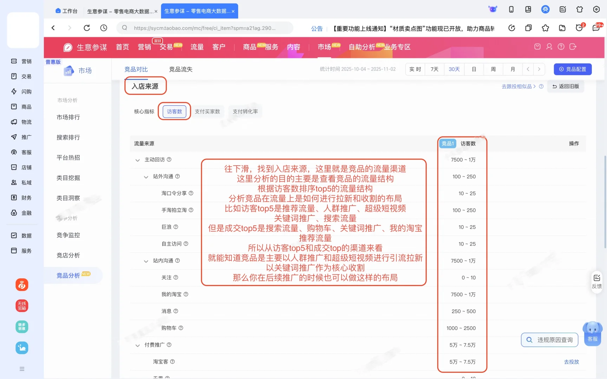This screenshot has width=607, height=379.
Task: Click the 返回旧版 button
Action: click(566, 86)
